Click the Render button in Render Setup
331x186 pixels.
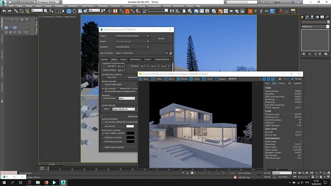[161, 39]
